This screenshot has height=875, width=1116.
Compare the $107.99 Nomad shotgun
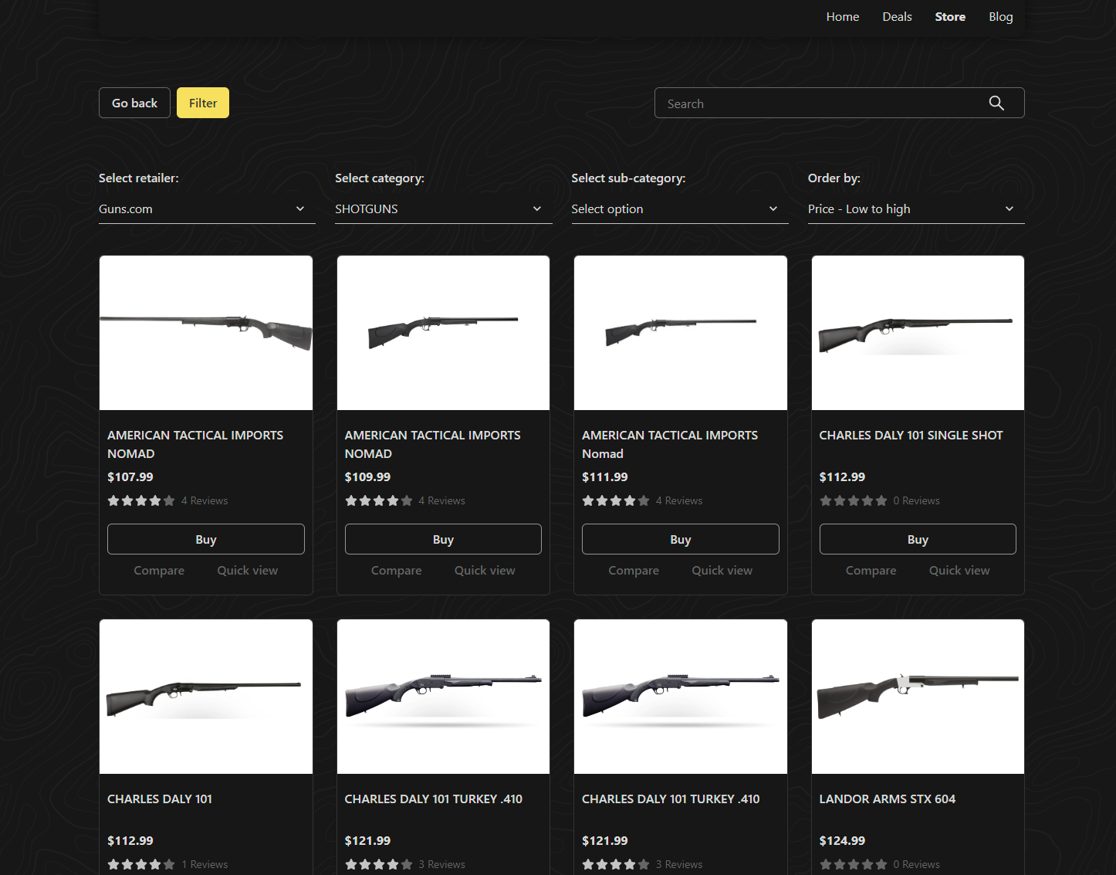click(159, 571)
